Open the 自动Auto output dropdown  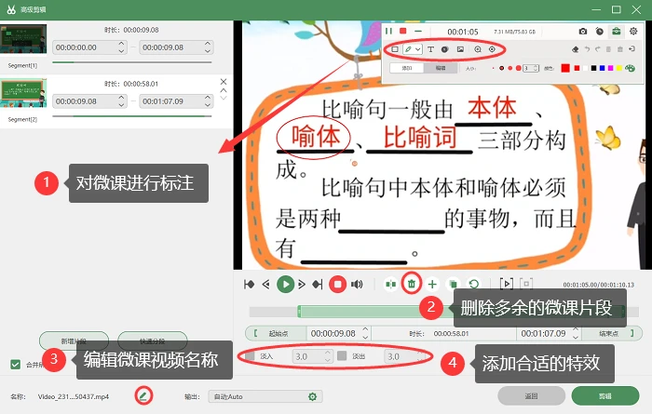pyautogui.click(x=265, y=396)
